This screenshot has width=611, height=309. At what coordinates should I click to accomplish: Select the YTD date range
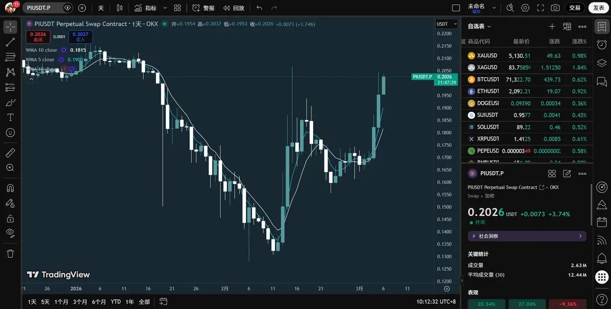116,301
